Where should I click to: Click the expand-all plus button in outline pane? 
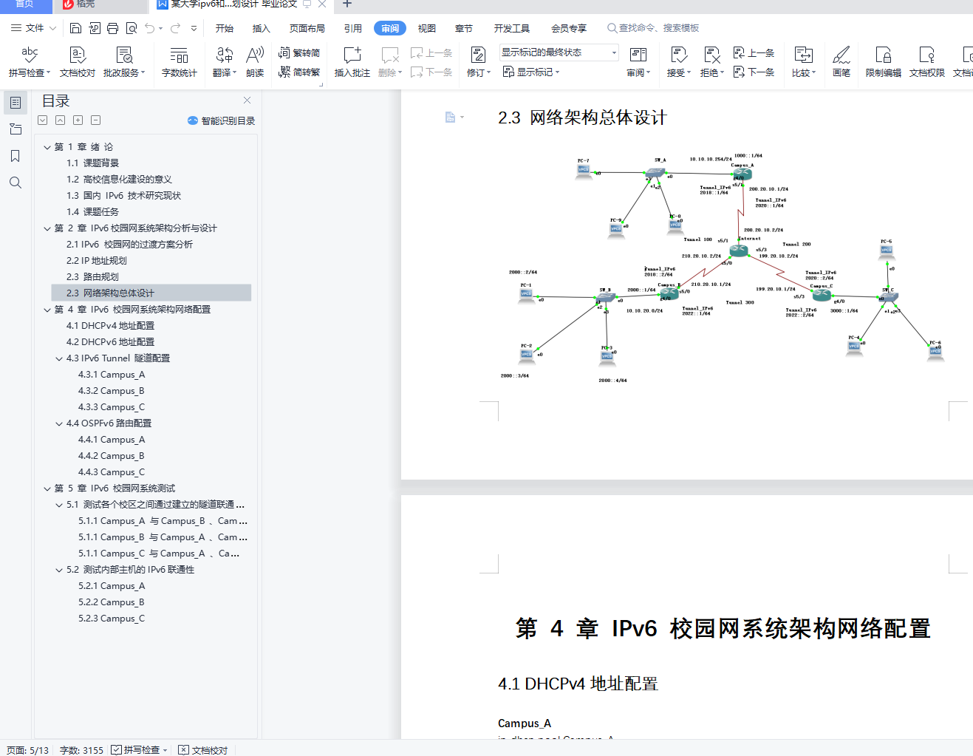[x=78, y=120]
